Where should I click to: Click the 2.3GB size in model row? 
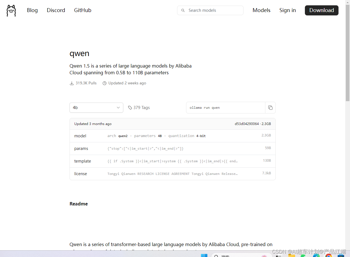(266, 135)
